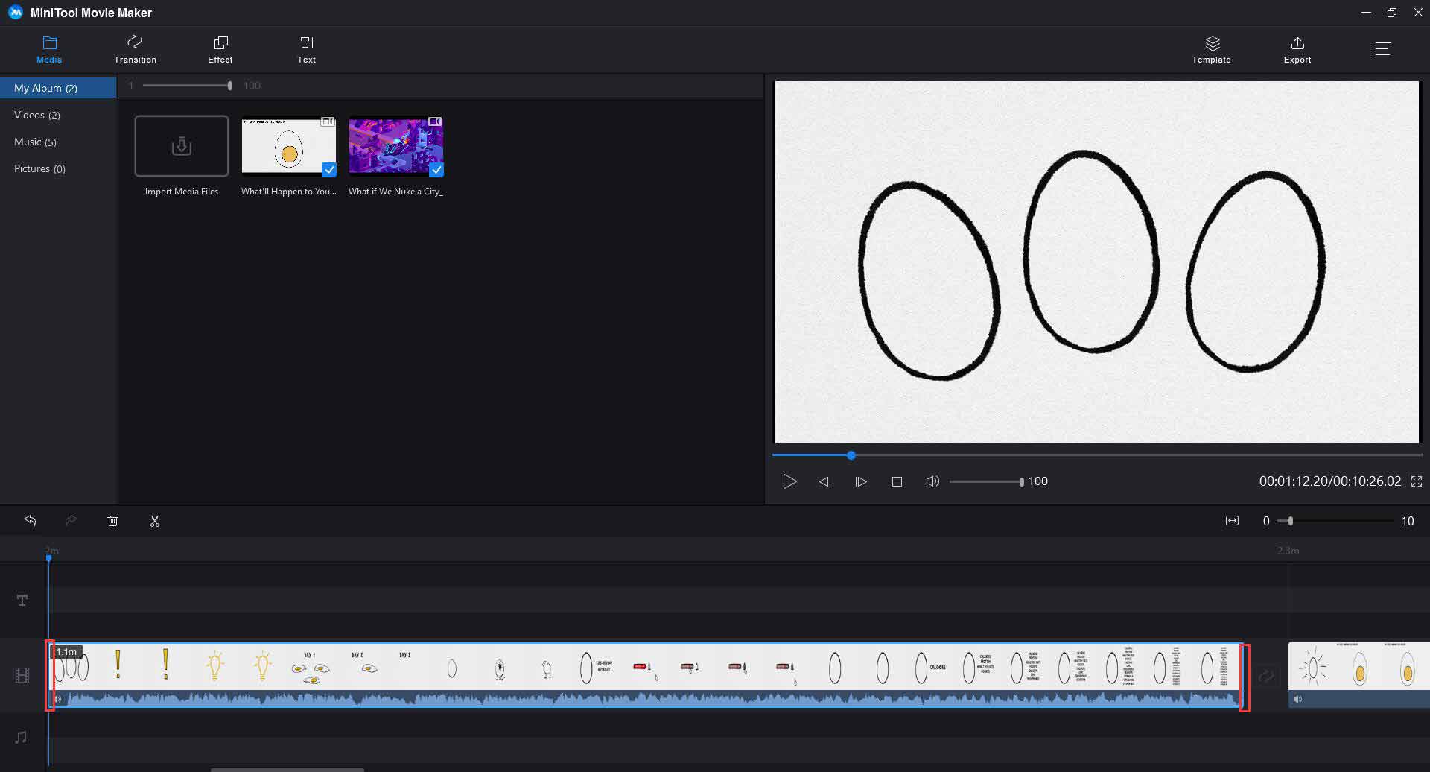Enter fullscreen preview mode
This screenshot has height=772, width=1430.
pos(1417,481)
